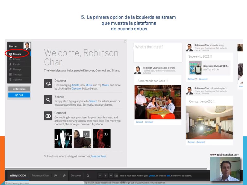Click the myspace logo in the bottom bar
Image resolution: width=247 pixels, height=185 pixels.
coord(18,175)
